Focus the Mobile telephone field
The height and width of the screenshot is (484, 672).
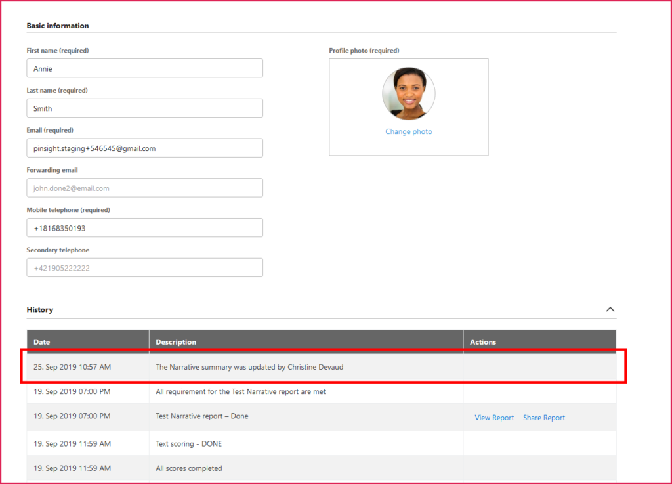point(144,229)
